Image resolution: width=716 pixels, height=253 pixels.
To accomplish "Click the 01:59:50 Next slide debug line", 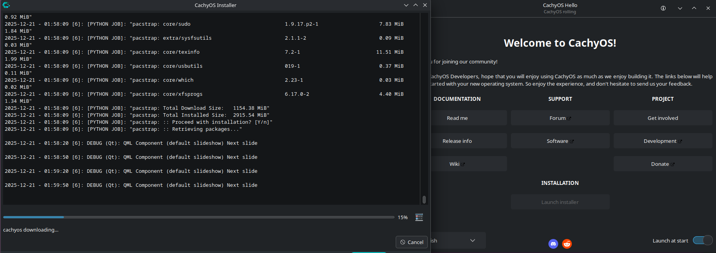I will coord(131,185).
